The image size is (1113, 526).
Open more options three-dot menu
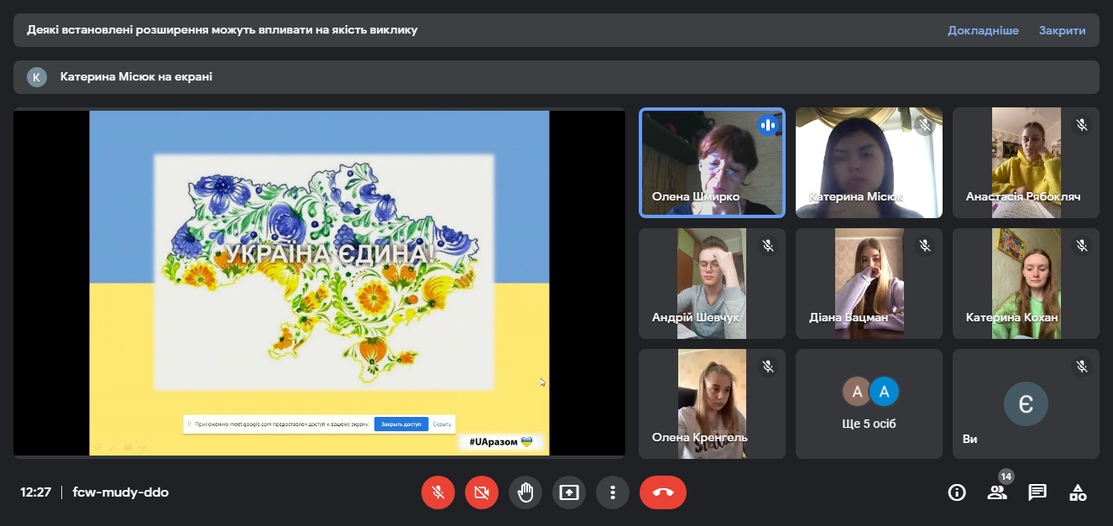pos(613,492)
